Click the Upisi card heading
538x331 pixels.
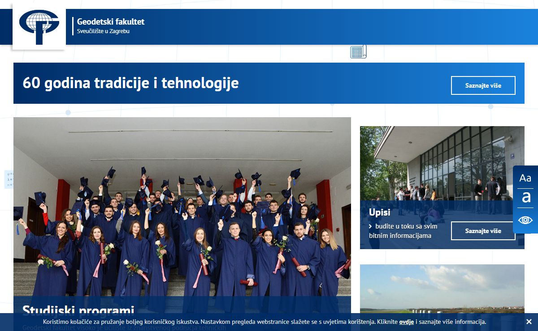tap(380, 212)
